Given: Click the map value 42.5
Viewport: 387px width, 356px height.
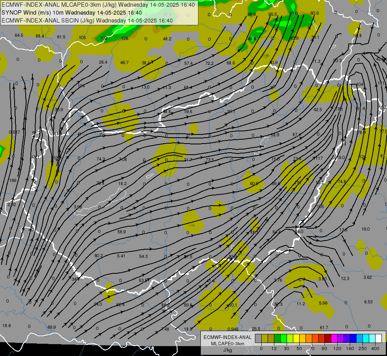Looking at the screenshot, I should tap(318, 110).
